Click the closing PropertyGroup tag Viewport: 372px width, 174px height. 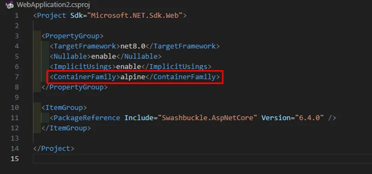[74, 87]
